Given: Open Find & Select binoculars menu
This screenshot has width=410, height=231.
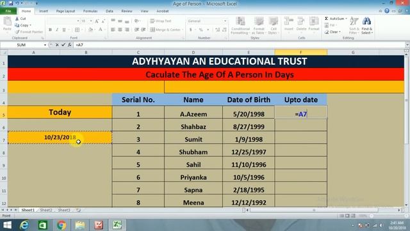Looking at the screenshot, I should 367,26.
